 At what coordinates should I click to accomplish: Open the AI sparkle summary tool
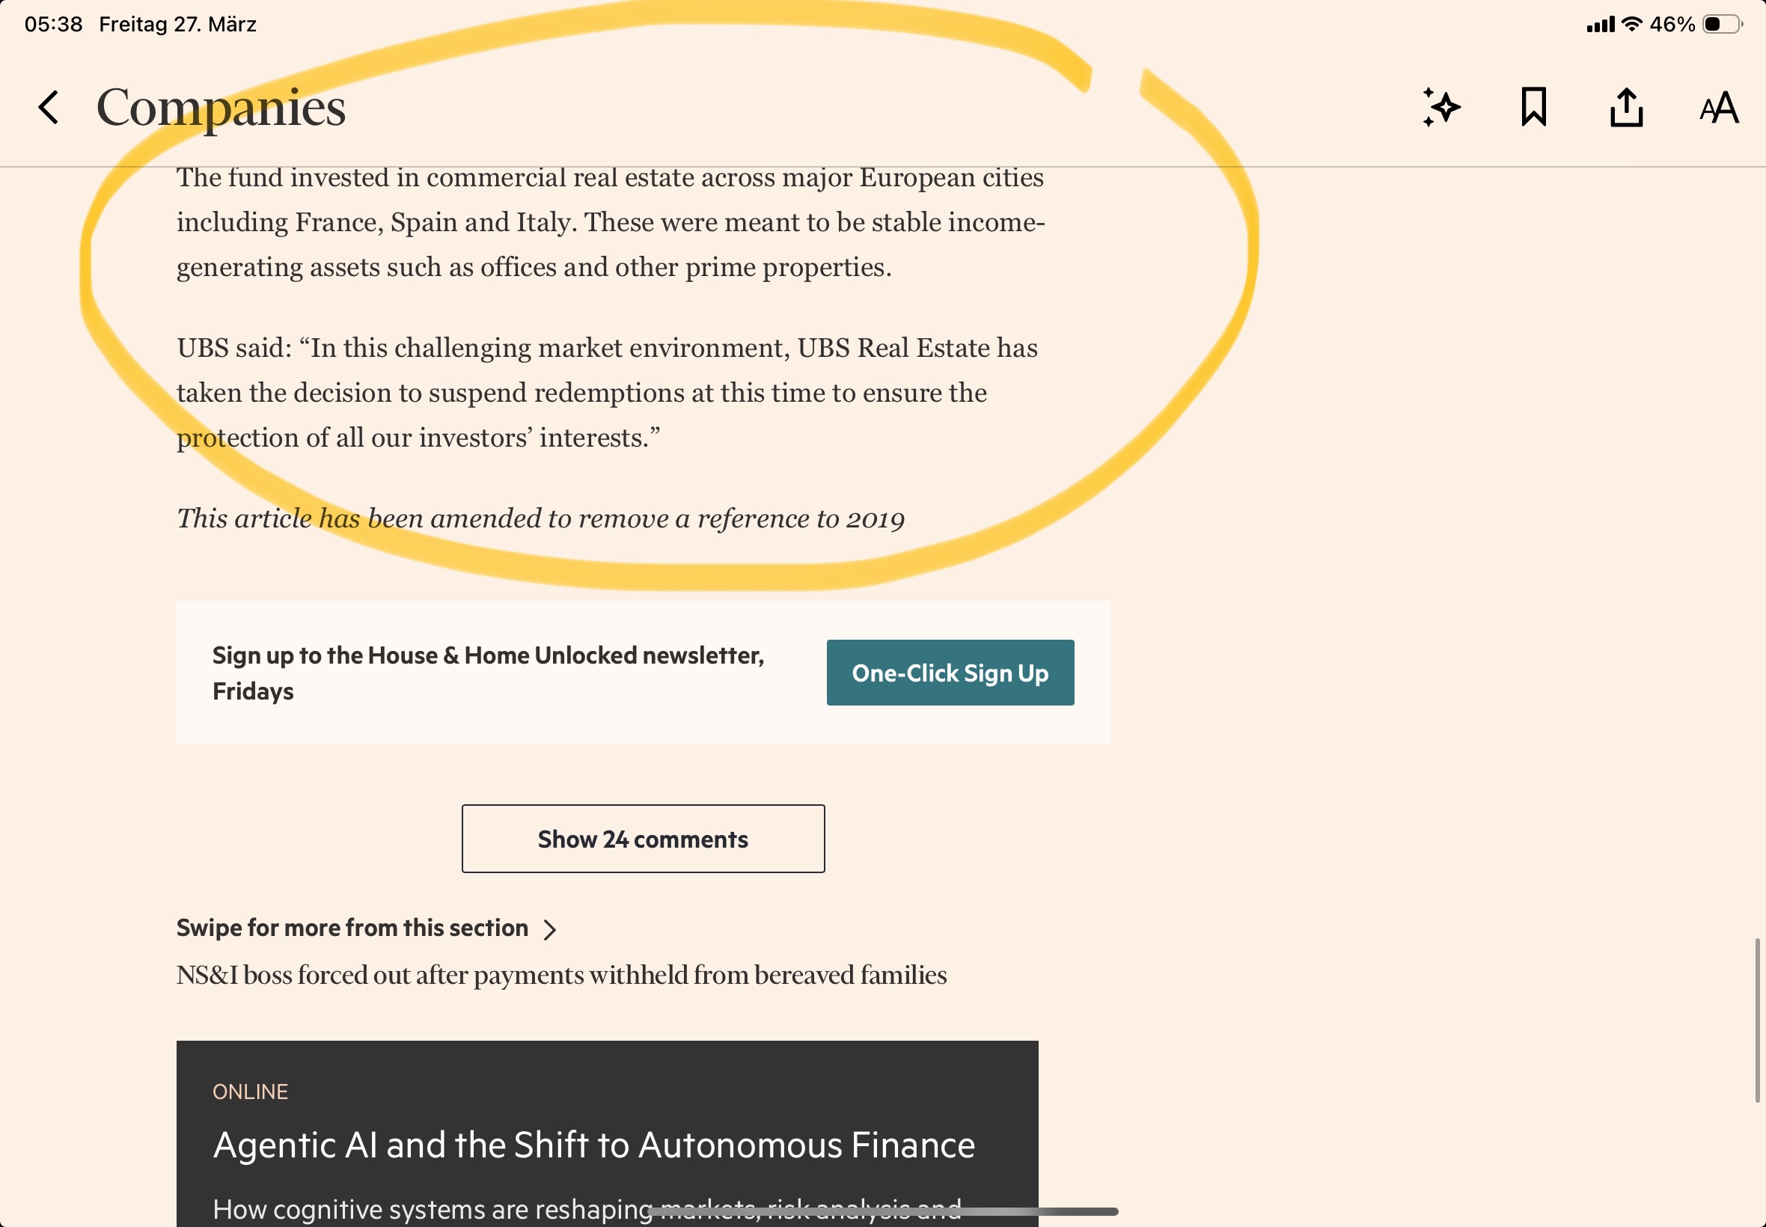(1440, 108)
